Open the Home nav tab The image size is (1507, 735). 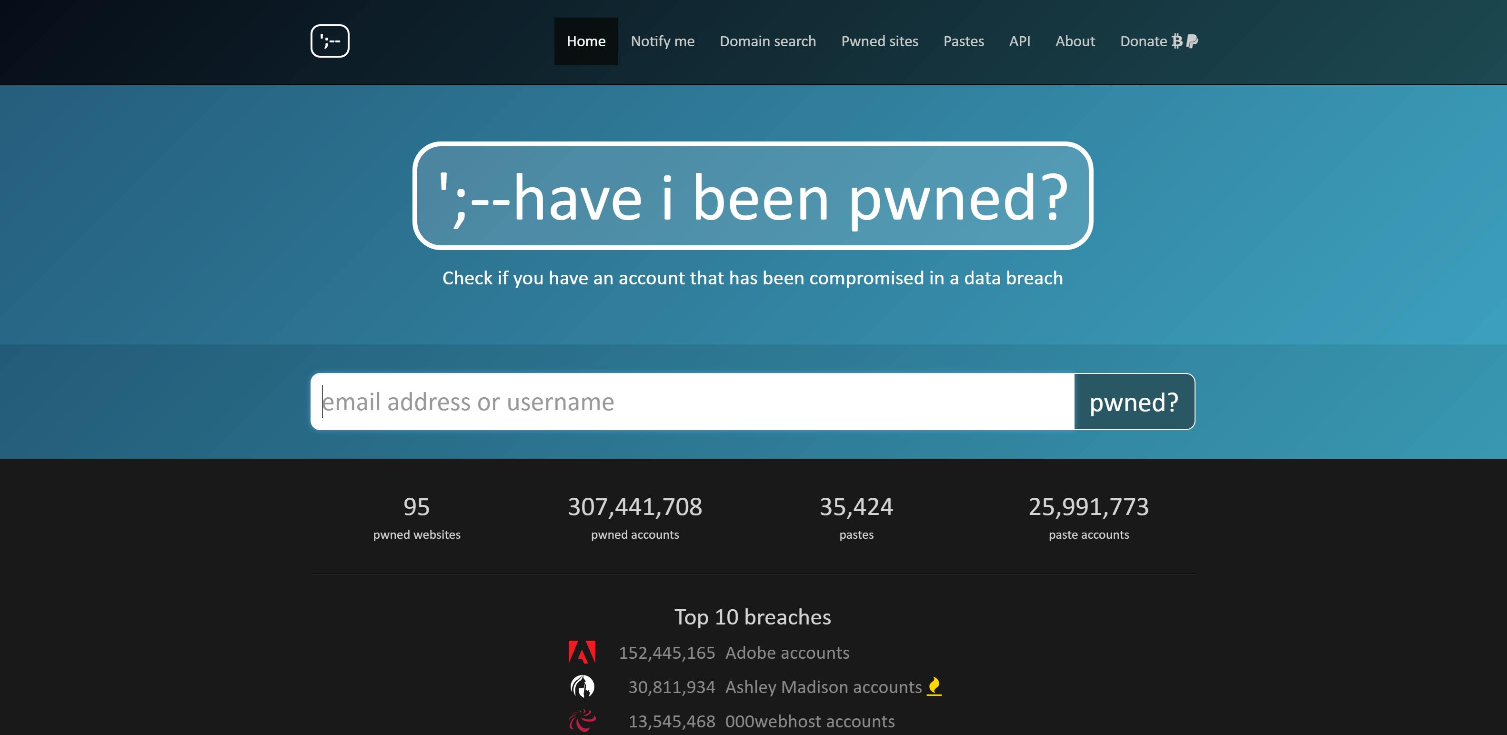[585, 41]
